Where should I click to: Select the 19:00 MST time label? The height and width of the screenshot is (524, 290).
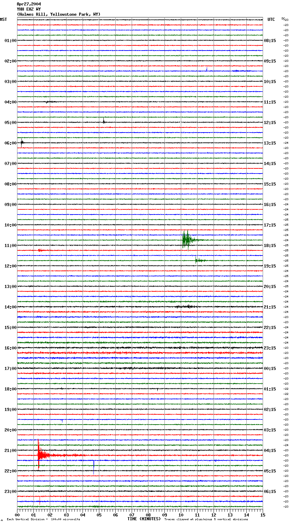tap(11, 410)
